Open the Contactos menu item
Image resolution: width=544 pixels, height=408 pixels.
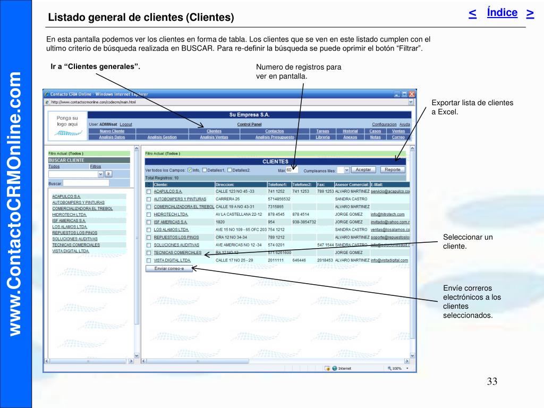click(x=275, y=131)
